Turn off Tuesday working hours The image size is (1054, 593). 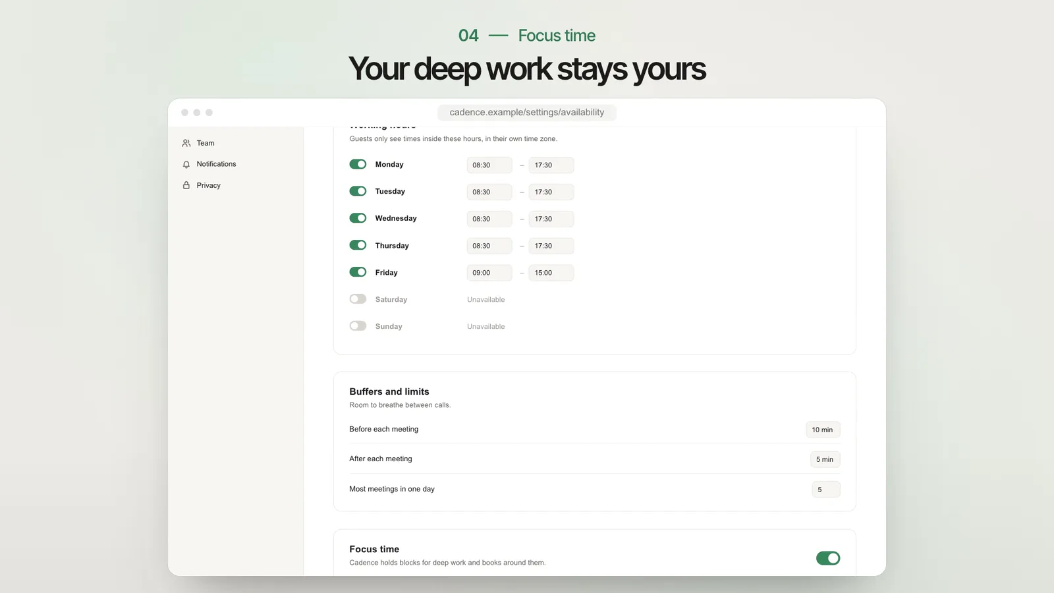coord(358,191)
